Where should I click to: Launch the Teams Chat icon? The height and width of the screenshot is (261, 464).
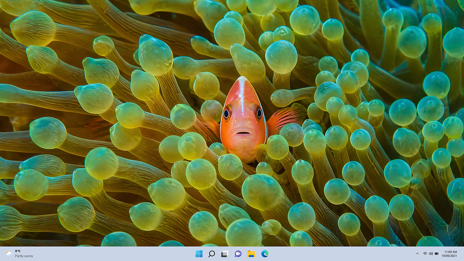click(238, 254)
